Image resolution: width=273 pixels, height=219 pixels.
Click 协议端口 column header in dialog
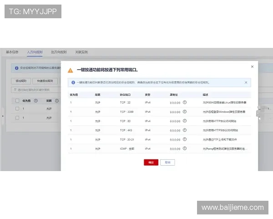pyautogui.click(x=125, y=94)
